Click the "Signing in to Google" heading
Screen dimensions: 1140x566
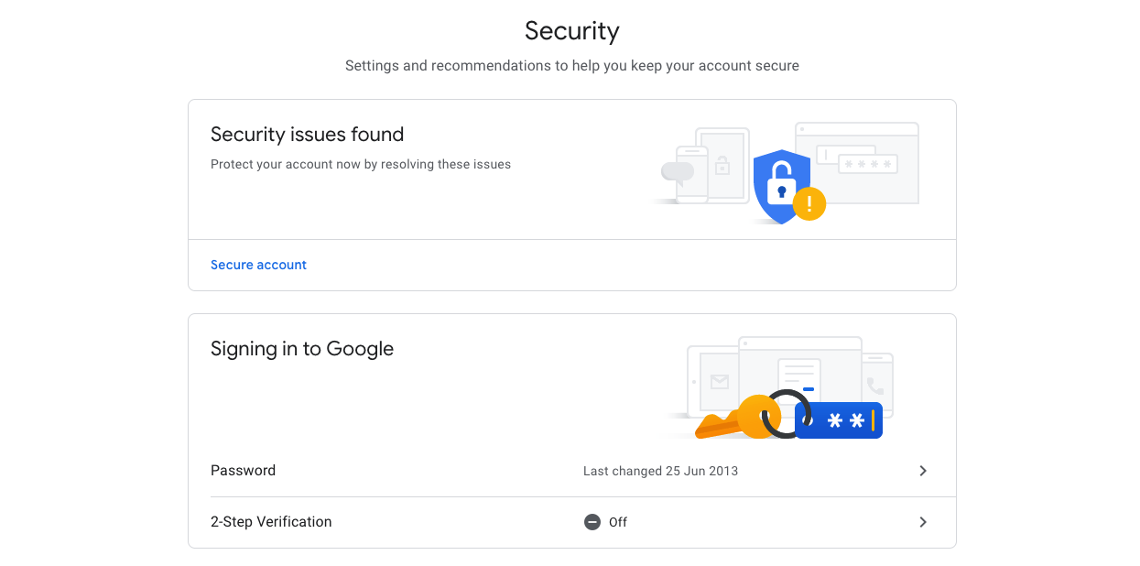302,349
